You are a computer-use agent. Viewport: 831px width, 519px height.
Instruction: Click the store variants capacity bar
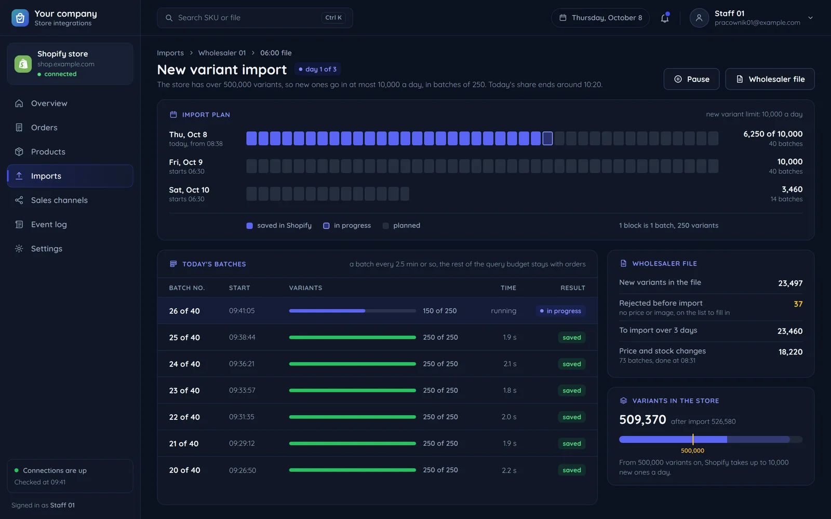point(711,439)
